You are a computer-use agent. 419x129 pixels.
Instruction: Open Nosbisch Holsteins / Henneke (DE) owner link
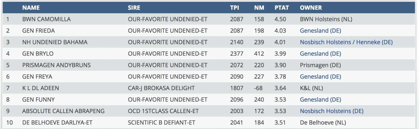point(346,42)
